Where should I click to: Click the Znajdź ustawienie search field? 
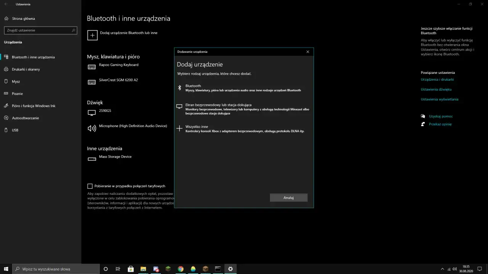point(38,30)
